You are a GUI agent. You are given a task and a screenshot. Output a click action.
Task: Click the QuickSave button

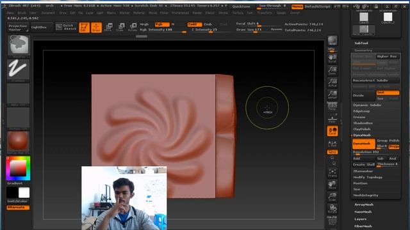[241, 6]
